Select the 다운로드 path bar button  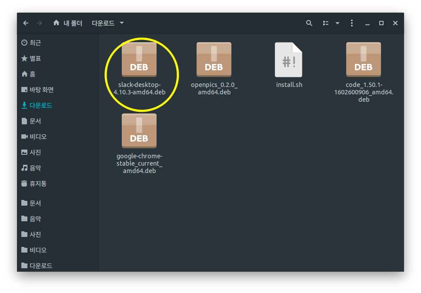pyautogui.click(x=103, y=23)
